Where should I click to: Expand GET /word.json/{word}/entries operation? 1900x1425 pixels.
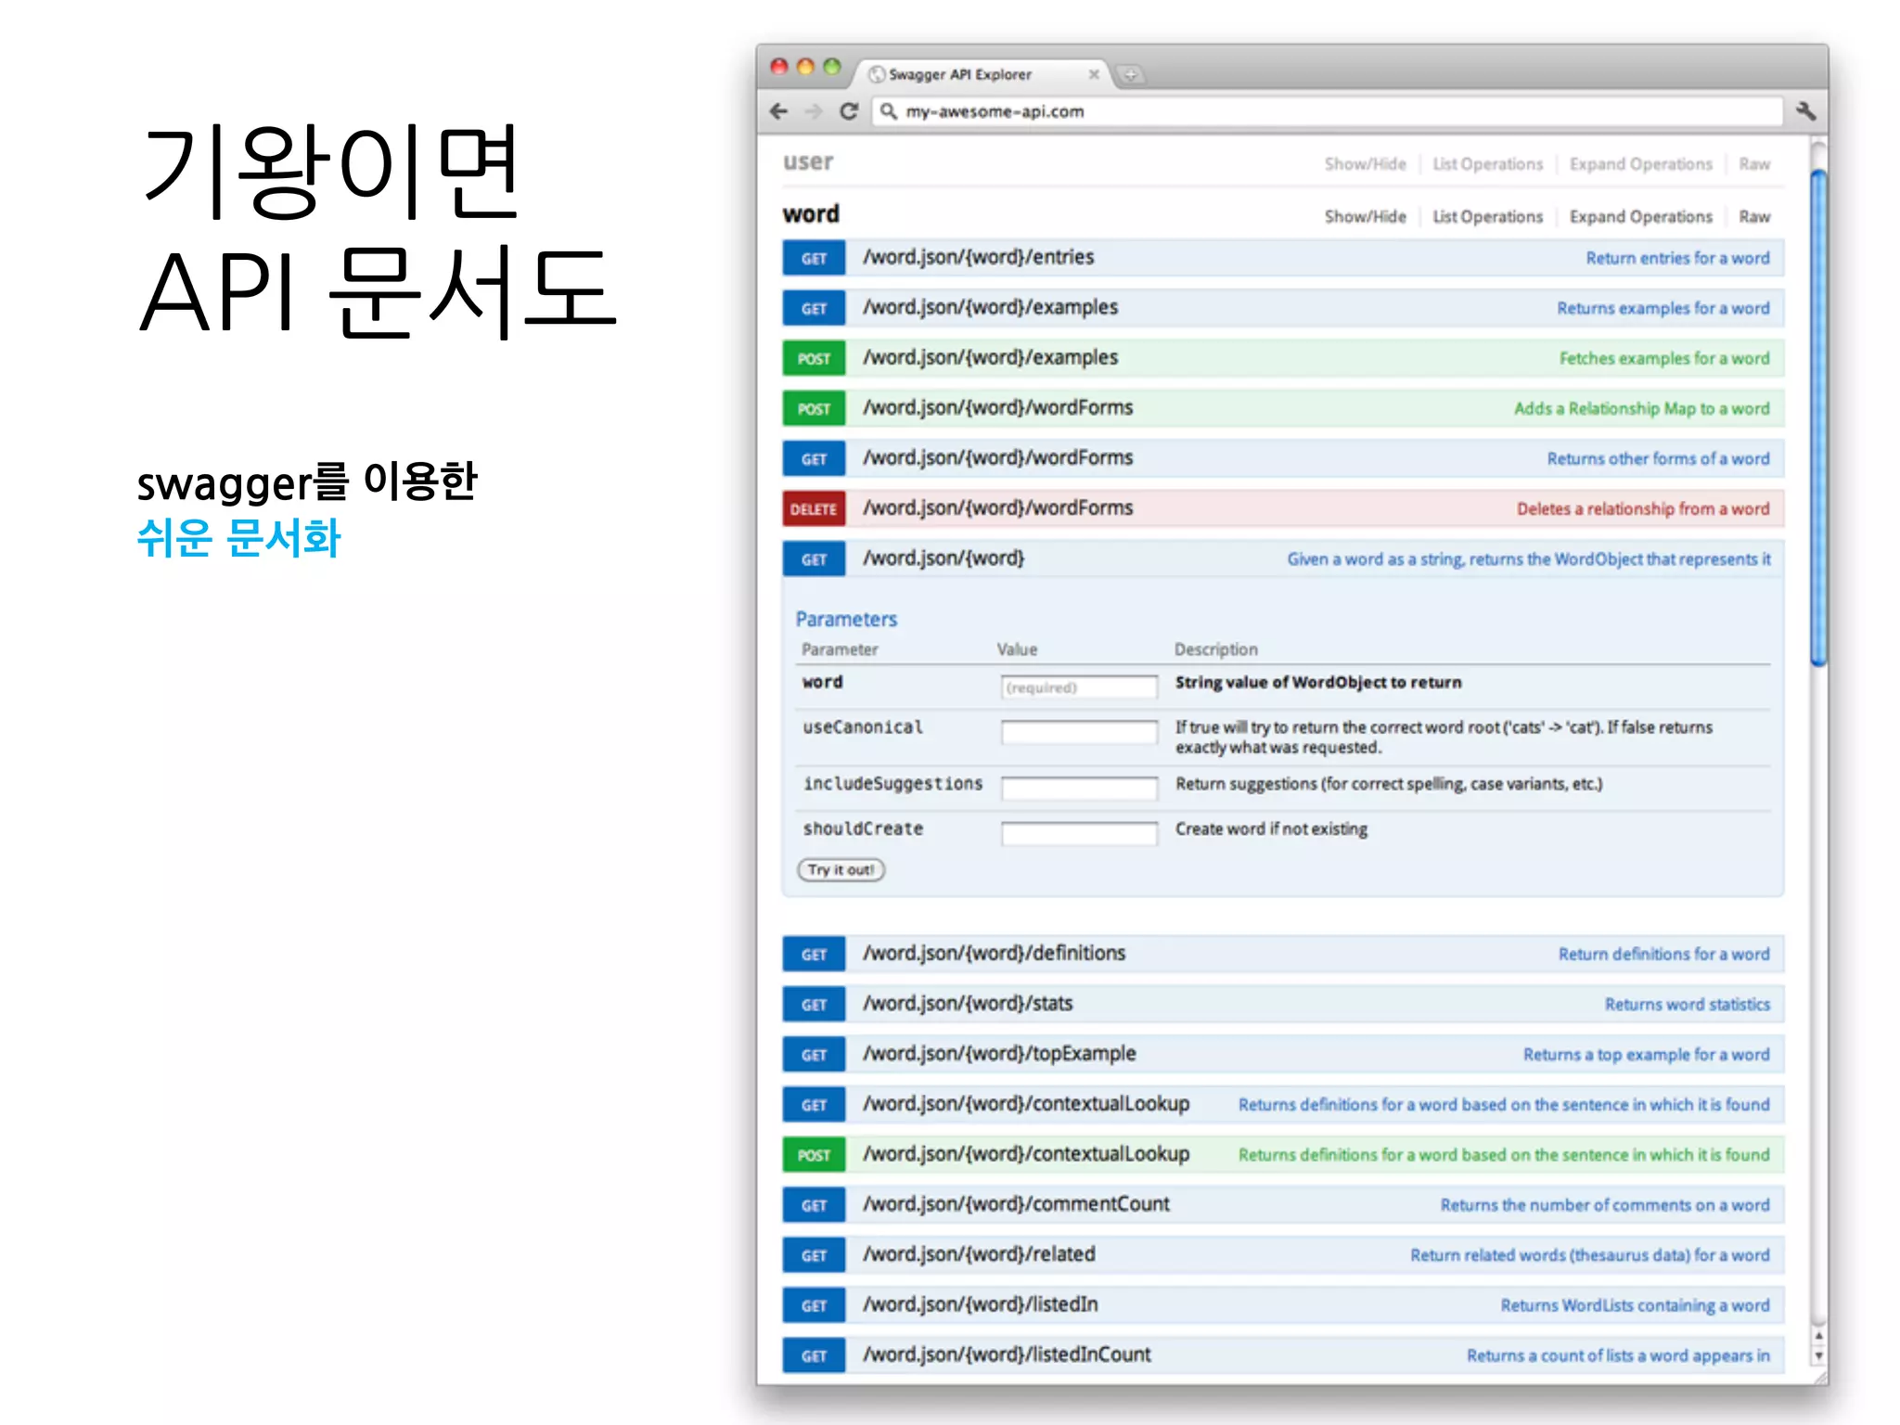(1282, 258)
